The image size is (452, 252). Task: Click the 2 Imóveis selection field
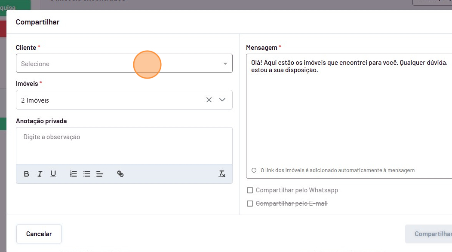108,100
